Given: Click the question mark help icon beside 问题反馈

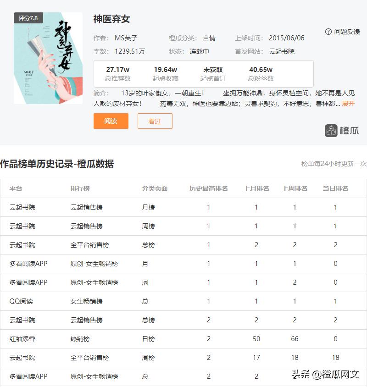Looking at the screenshot, I should (x=328, y=31).
